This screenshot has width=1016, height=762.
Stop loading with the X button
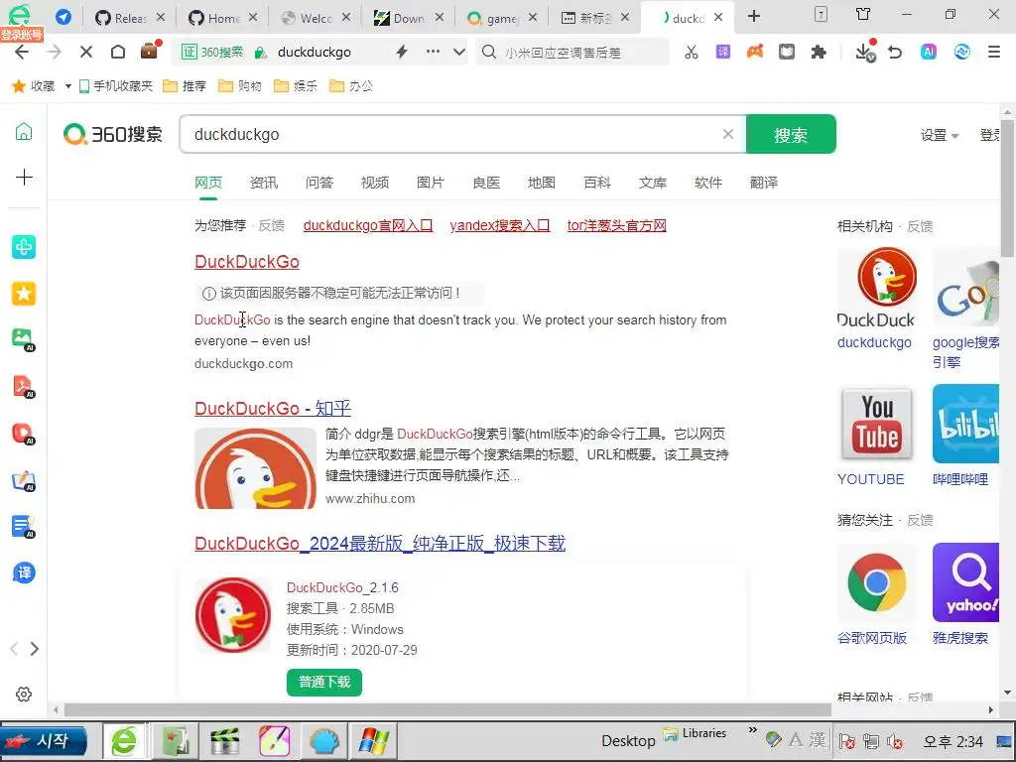tap(85, 52)
